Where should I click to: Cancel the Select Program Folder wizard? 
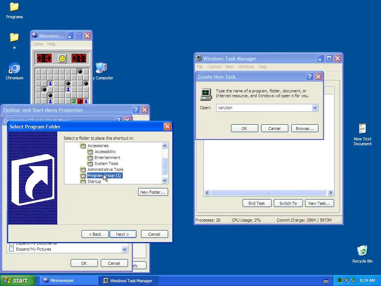[x=154, y=234]
